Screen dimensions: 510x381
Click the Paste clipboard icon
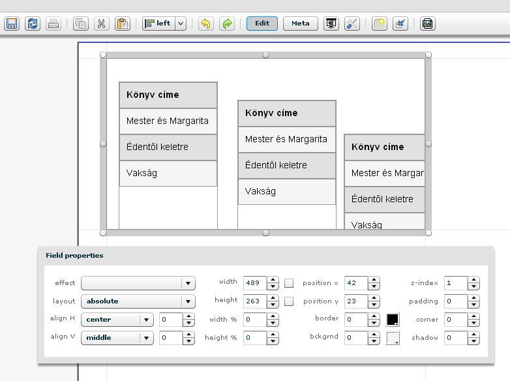[x=122, y=23]
